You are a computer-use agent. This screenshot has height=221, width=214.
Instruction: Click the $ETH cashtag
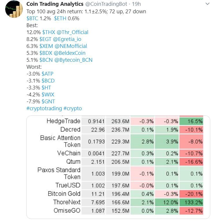click(60, 18)
